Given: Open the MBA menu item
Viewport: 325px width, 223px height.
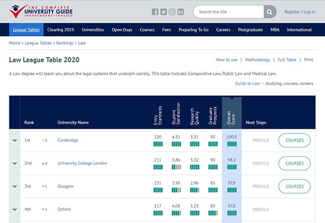Looking at the screenshot, I should pos(275,29).
